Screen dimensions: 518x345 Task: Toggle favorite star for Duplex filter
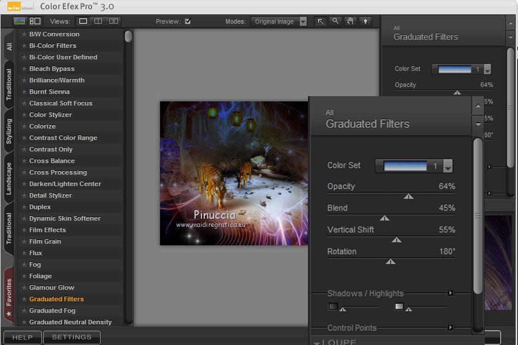click(24, 207)
